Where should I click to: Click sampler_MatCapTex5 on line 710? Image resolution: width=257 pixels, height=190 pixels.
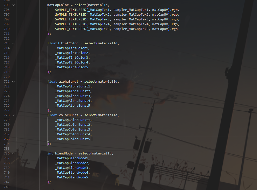131,29
